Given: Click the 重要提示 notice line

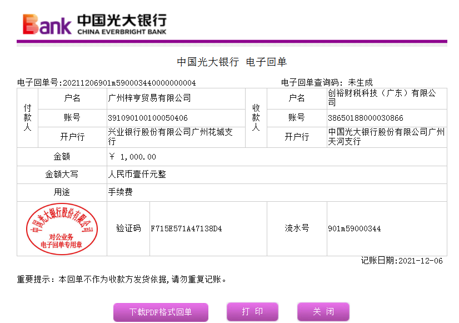Looking at the screenshot, I should click(122, 280).
